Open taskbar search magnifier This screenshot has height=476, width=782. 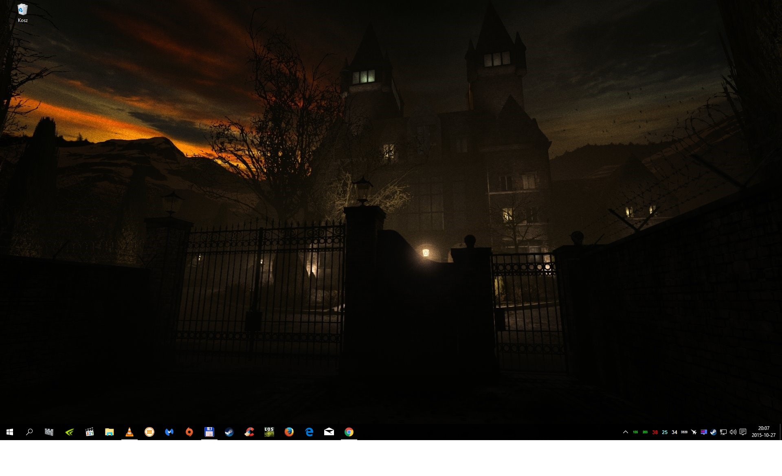coord(29,432)
